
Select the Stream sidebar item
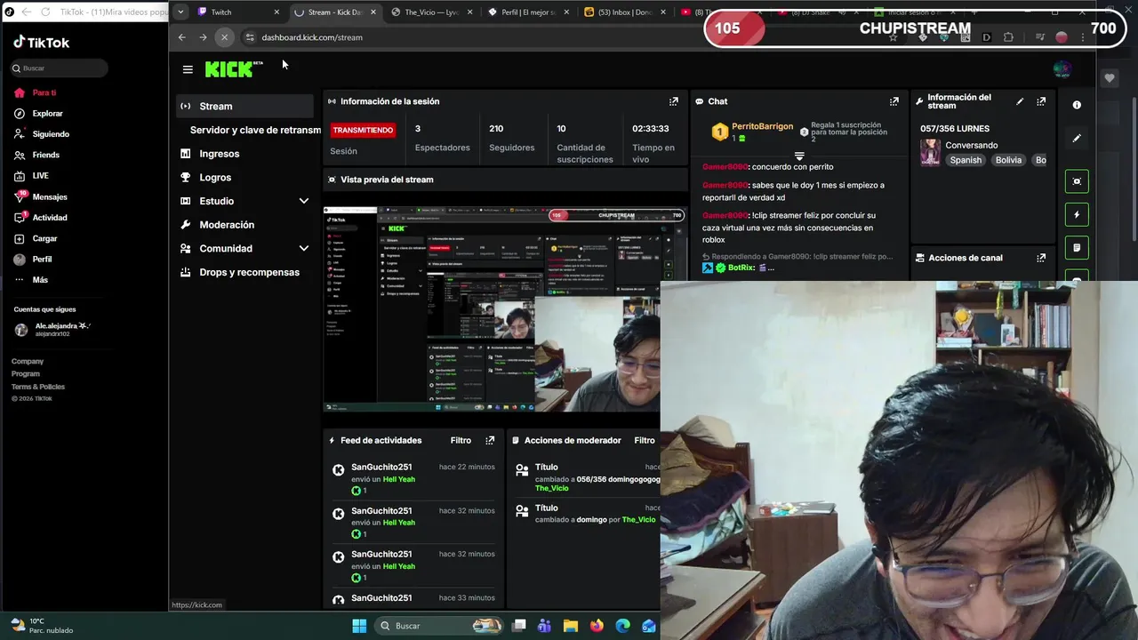point(245,106)
